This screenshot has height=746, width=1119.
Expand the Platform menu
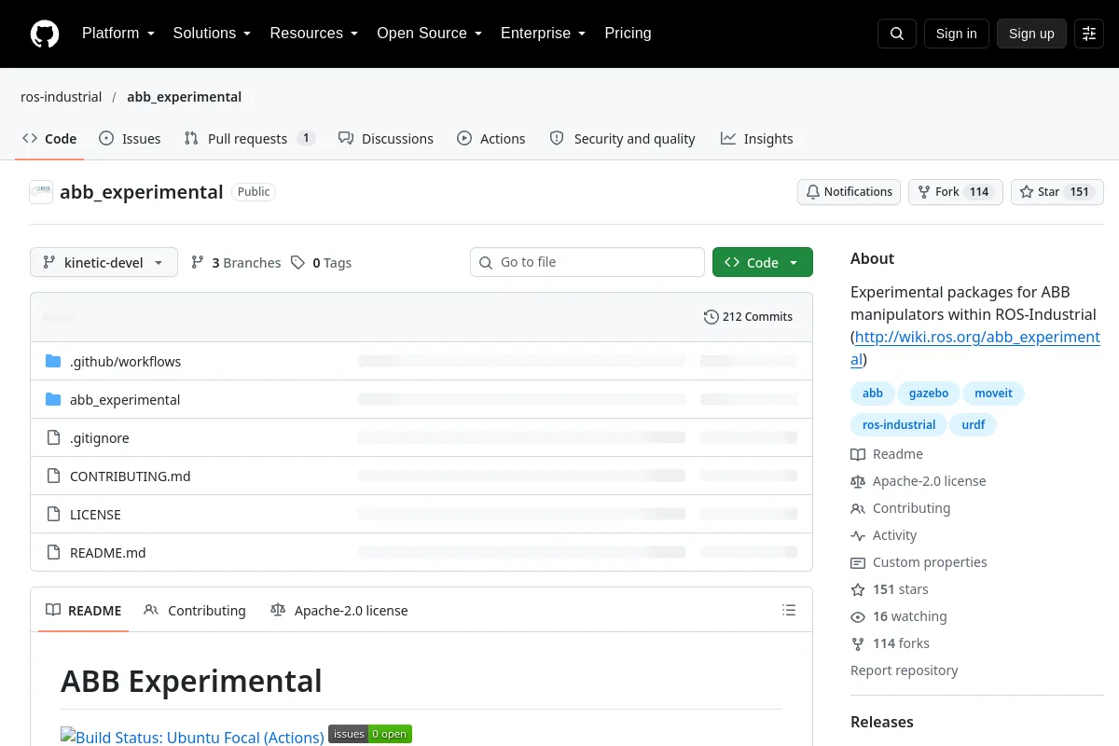118,34
